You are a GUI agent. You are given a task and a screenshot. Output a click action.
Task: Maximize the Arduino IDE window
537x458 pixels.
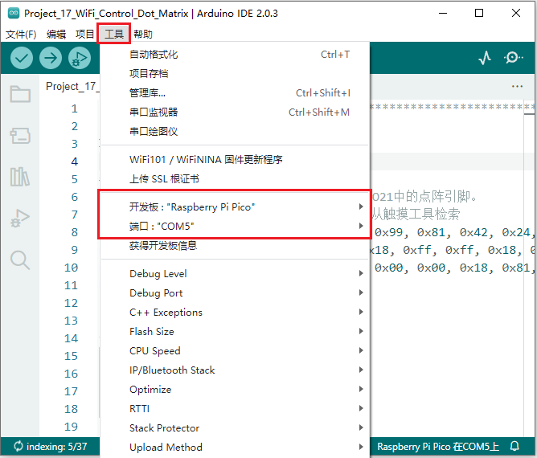click(x=479, y=14)
